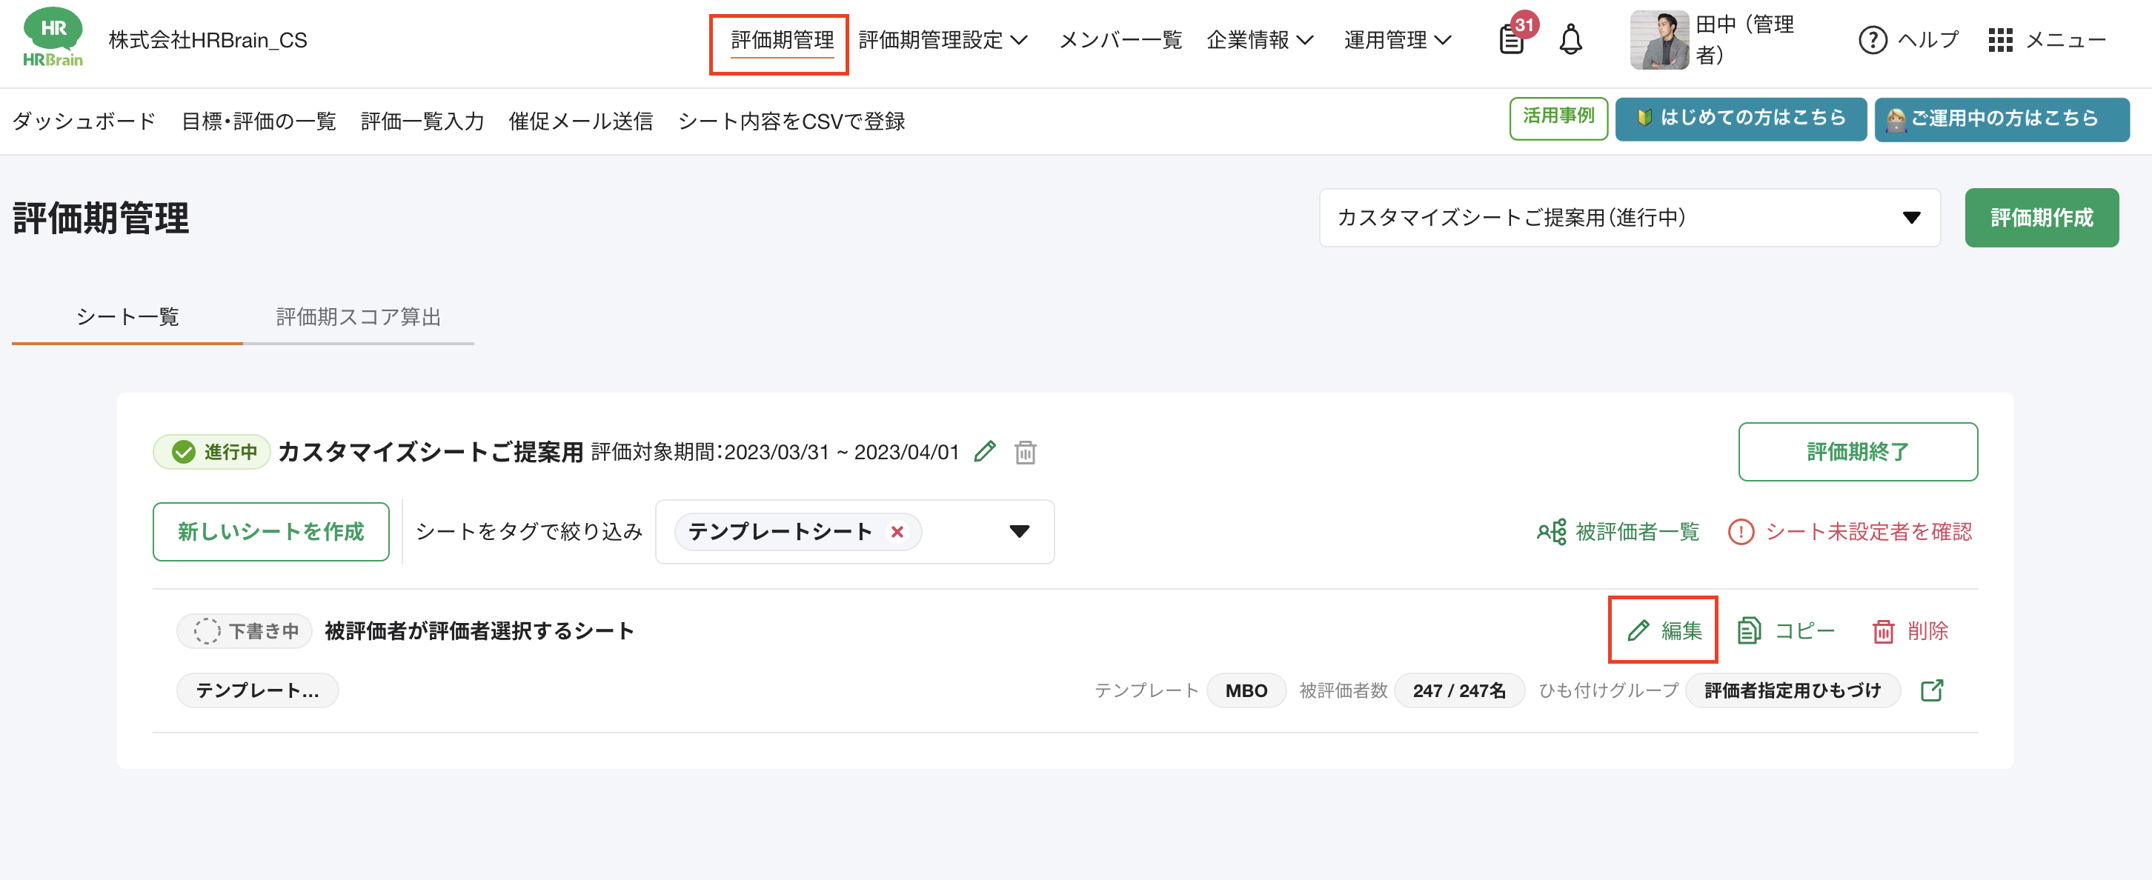2152x880 pixels.
Task: Open the sheet in a new window via external link icon
Action: coord(1933,690)
